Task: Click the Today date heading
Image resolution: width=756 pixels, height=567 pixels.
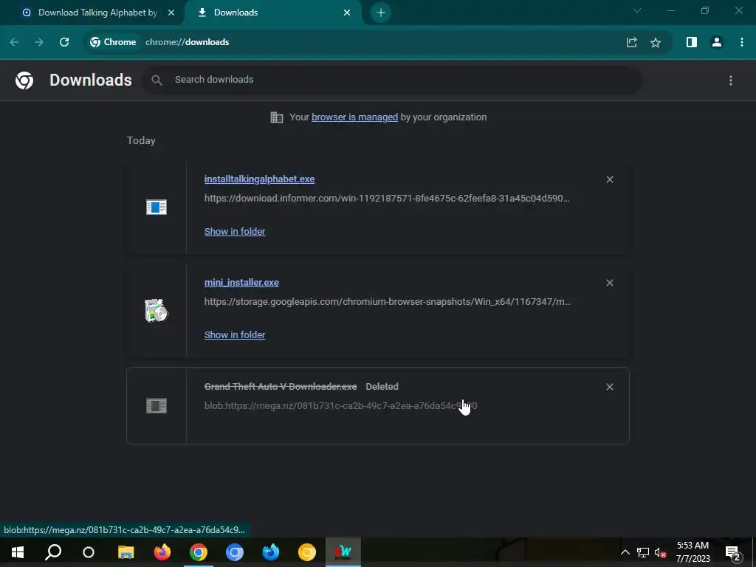Action: click(141, 140)
